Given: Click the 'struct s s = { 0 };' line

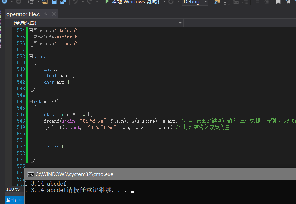Looking at the screenshot, I should click(x=68, y=114).
